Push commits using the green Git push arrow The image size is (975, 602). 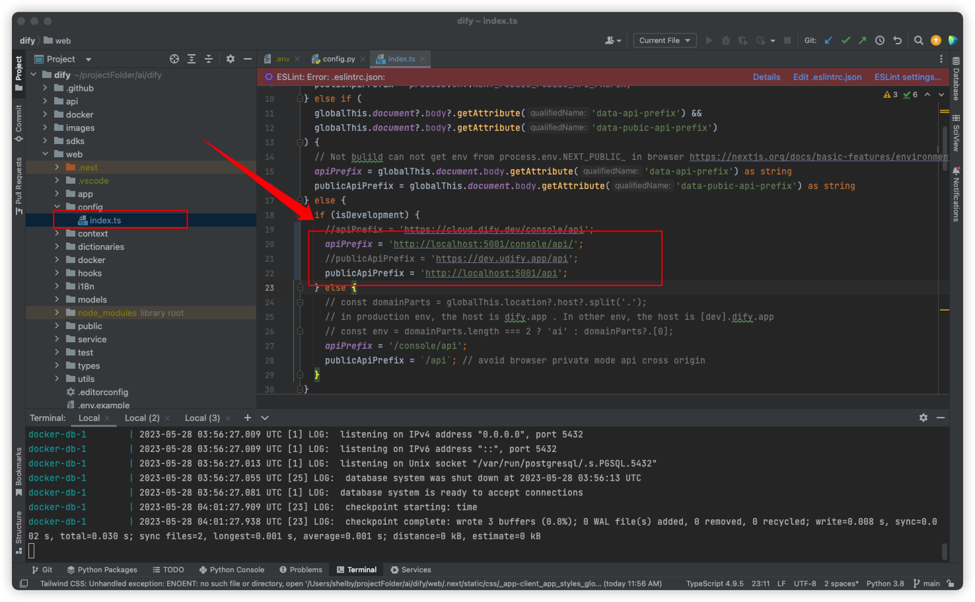[863, 40]
